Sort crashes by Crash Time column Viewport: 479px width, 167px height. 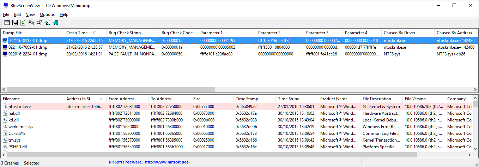[77, 33]
